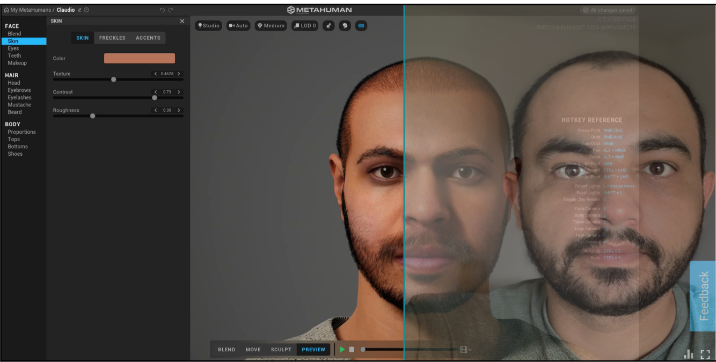
Task: Click the fullscreen icon in bottom corner
Action: [705, 354]
